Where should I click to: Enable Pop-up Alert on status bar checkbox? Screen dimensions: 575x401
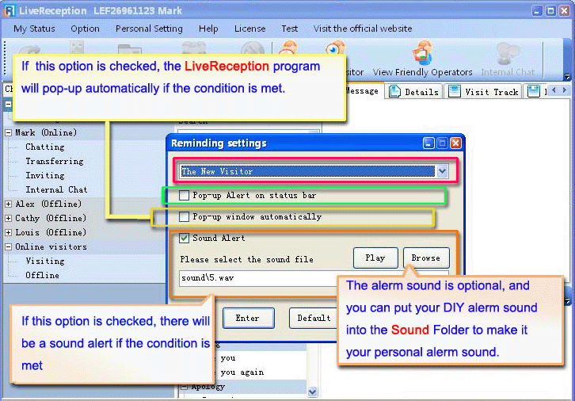(x=184, y=196)
